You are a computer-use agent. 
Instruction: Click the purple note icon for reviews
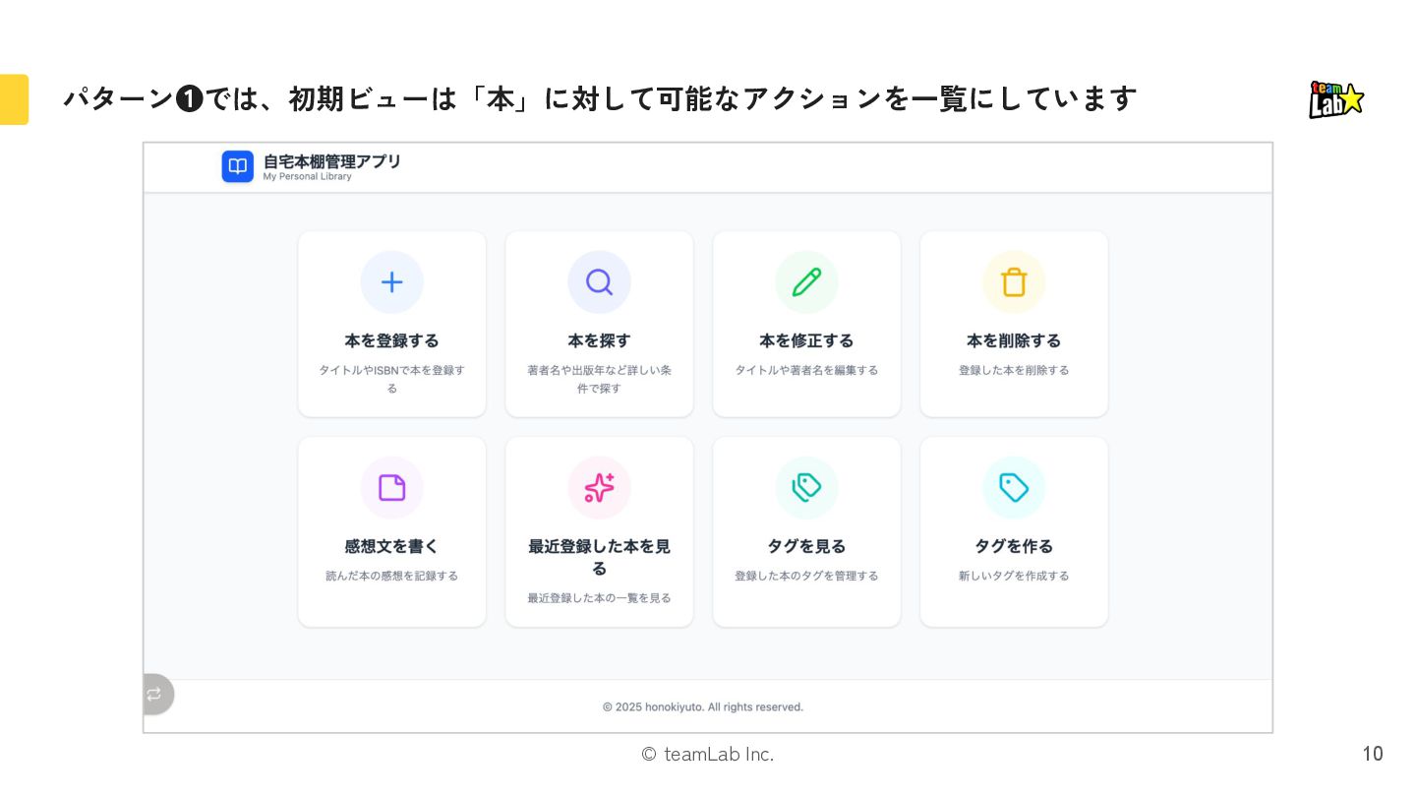[x=391, y=488]
